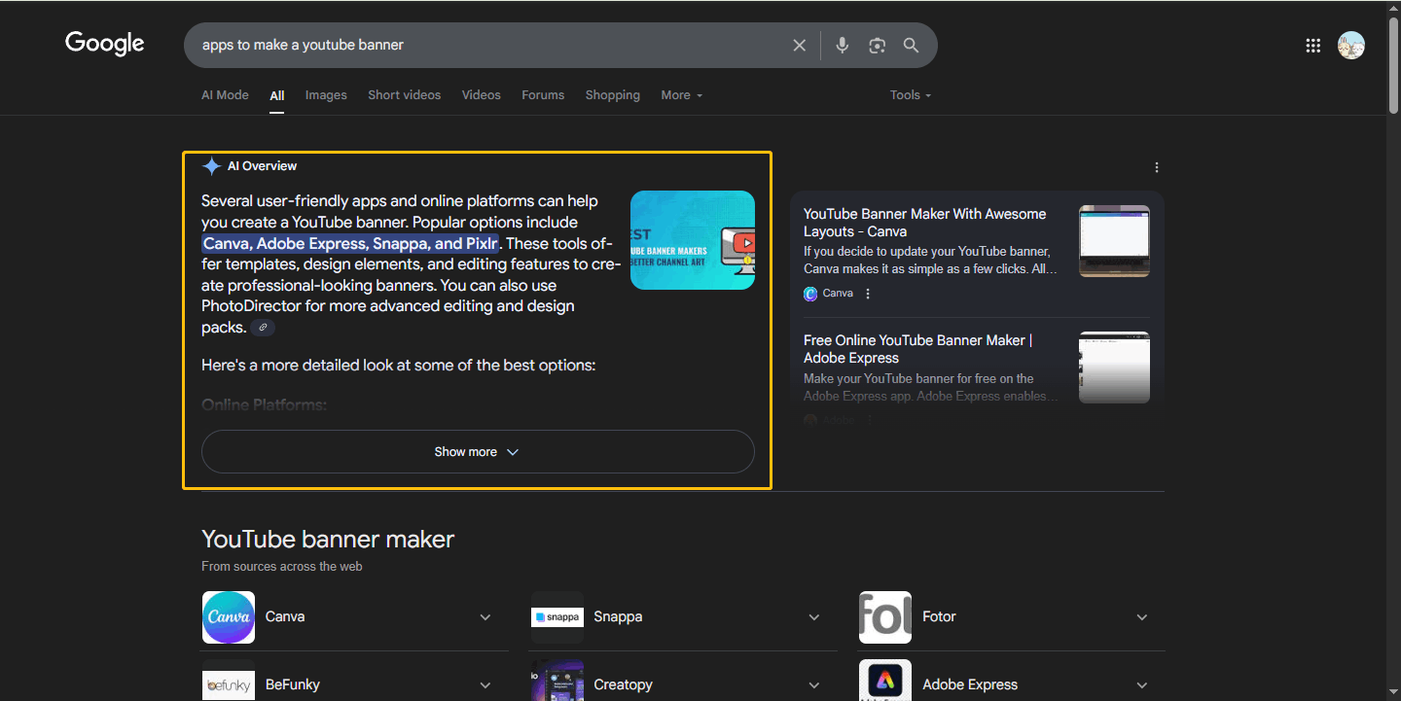Open the Canva source card thumbnail

tap(1115, 241)
